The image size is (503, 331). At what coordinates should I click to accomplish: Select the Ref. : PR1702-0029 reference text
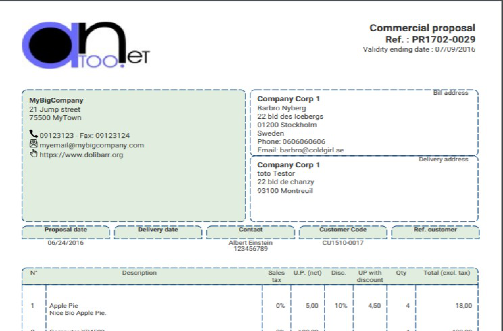click(430, 39)
